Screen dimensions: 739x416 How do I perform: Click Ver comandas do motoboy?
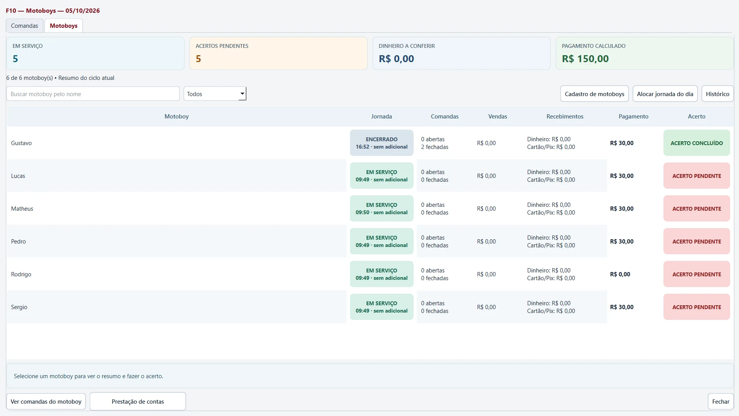click(46, 401)
